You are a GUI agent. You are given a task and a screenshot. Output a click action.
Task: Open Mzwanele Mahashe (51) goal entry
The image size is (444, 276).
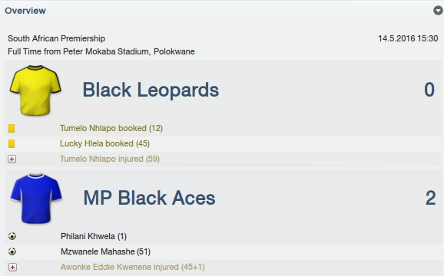[105, 251]
